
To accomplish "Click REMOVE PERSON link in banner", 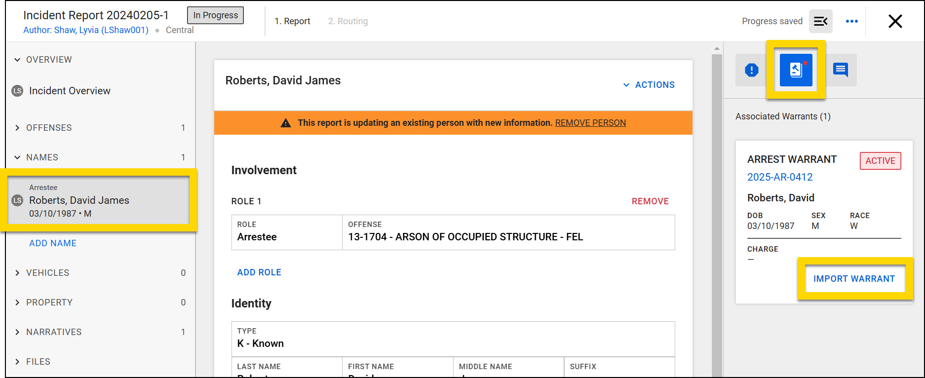I will point(590,123).
